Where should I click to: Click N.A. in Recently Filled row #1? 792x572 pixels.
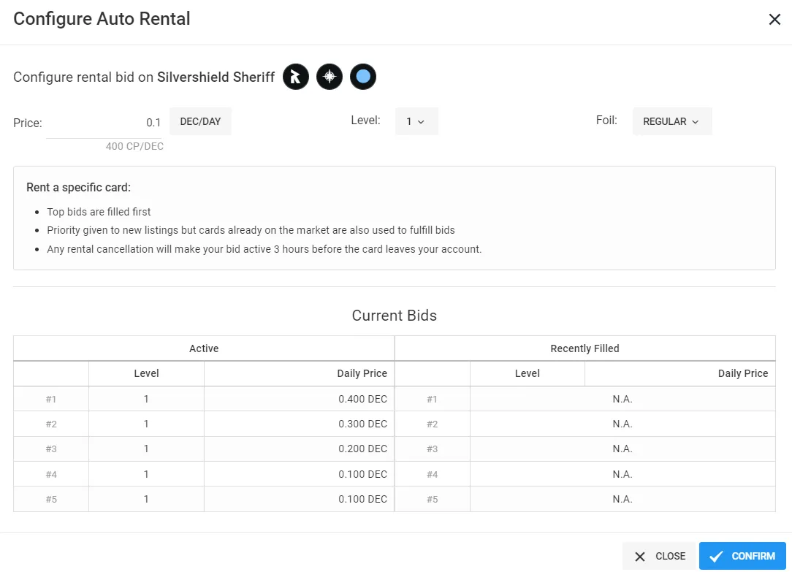(x=622, y=399)
